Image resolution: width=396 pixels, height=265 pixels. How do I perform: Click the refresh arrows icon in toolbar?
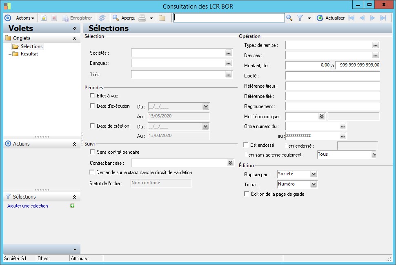[x=102, y=18]
